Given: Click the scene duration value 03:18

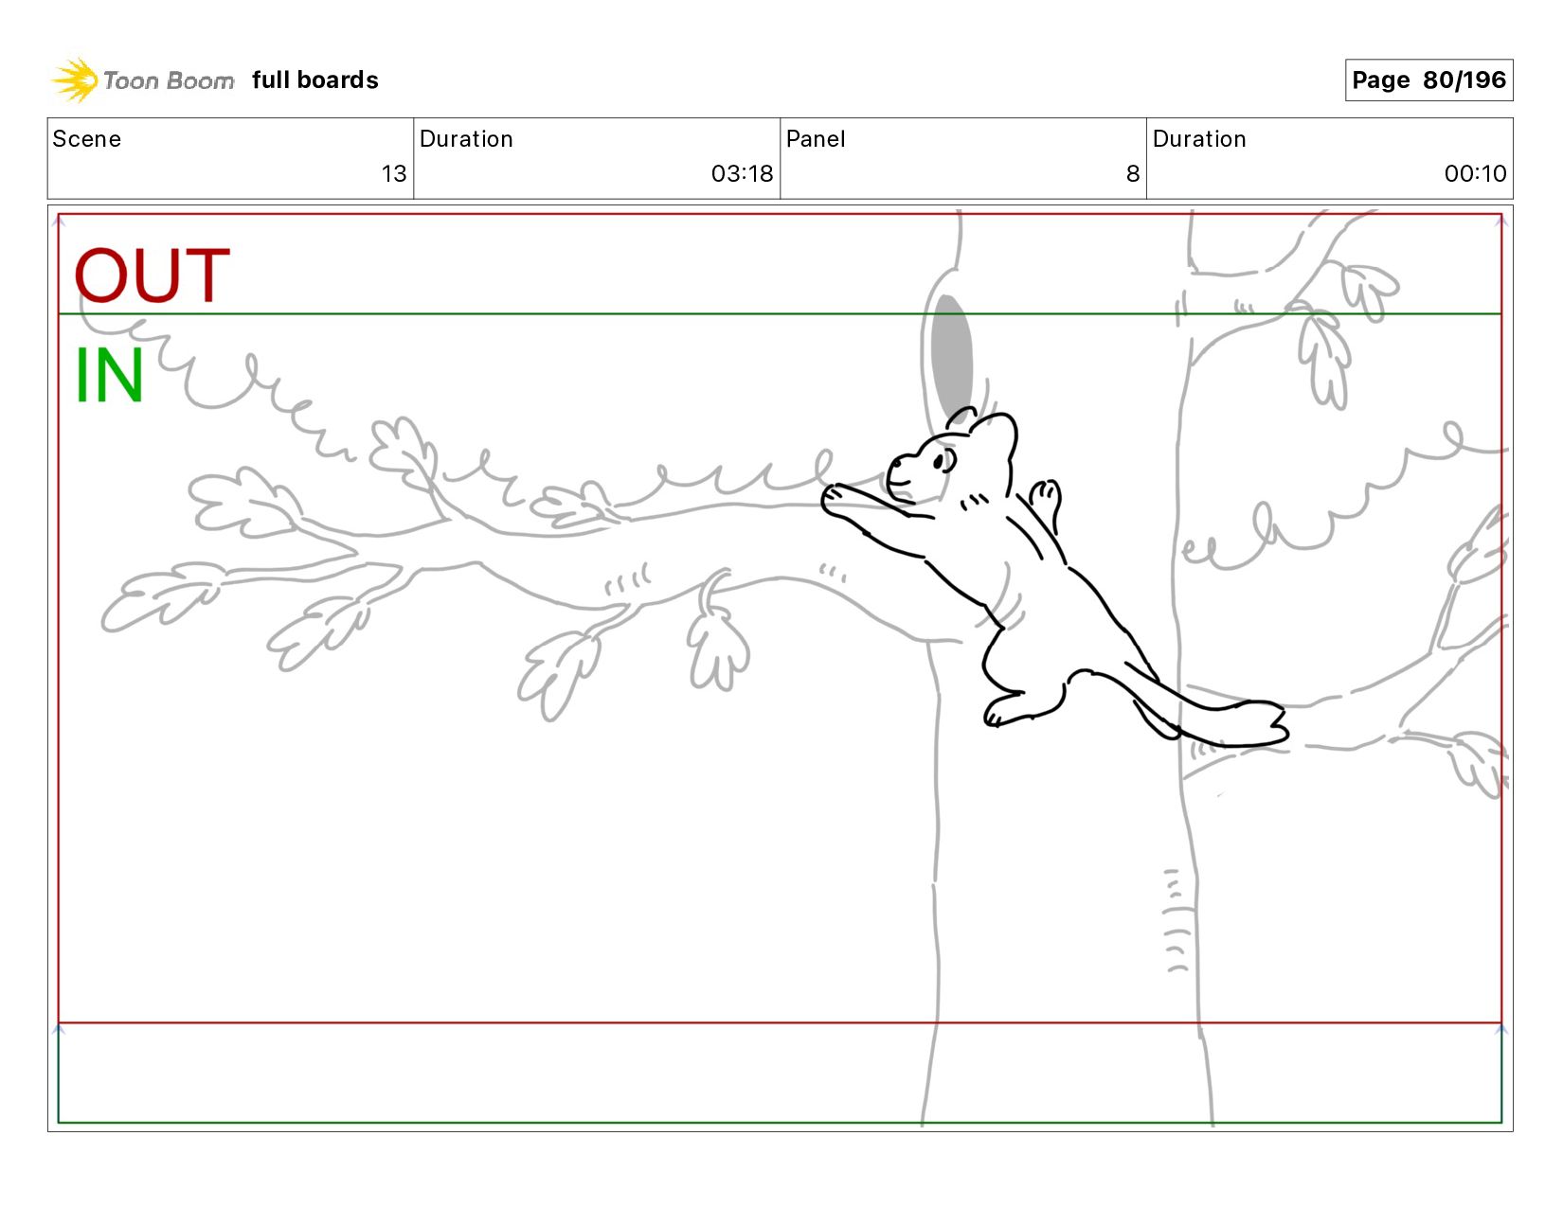Looking at the screenshot, I should [742, 173].
